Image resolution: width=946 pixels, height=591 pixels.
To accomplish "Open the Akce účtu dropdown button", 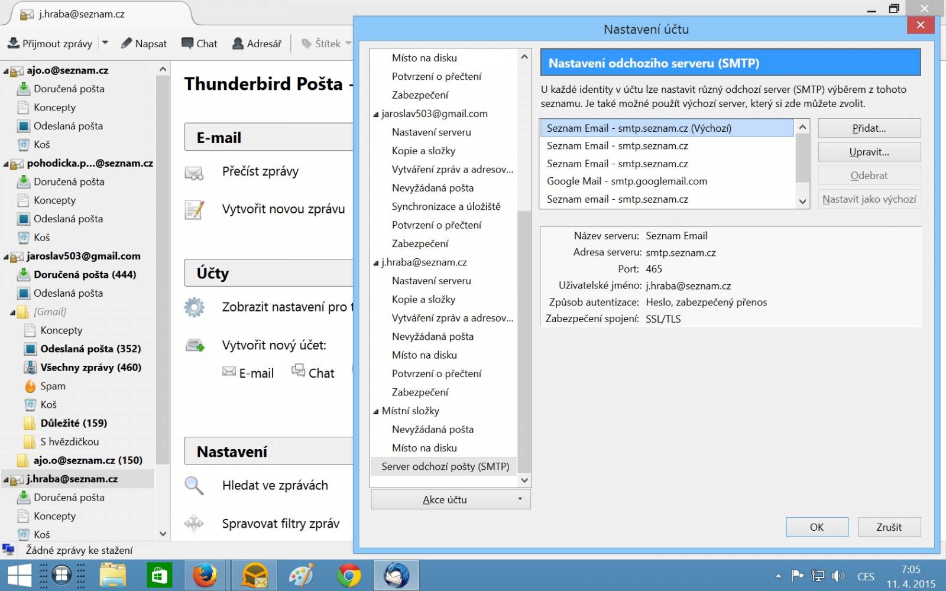I will point(451,499).
